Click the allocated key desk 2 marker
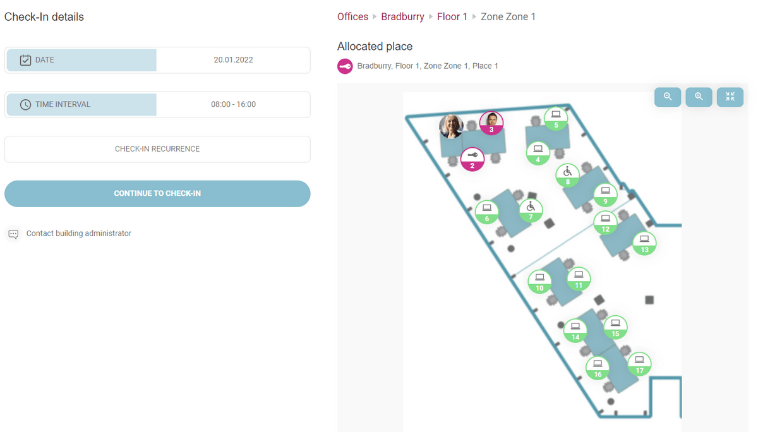 (472, 159)
